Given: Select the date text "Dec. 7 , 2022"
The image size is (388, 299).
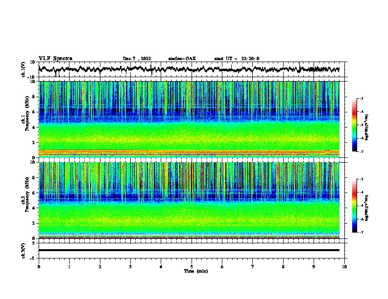Looking at the screenshot, I should tap(137, 59).
